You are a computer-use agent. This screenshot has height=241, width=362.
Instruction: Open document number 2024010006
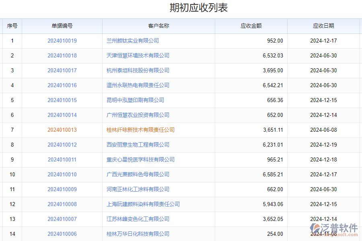click(62, 234)
